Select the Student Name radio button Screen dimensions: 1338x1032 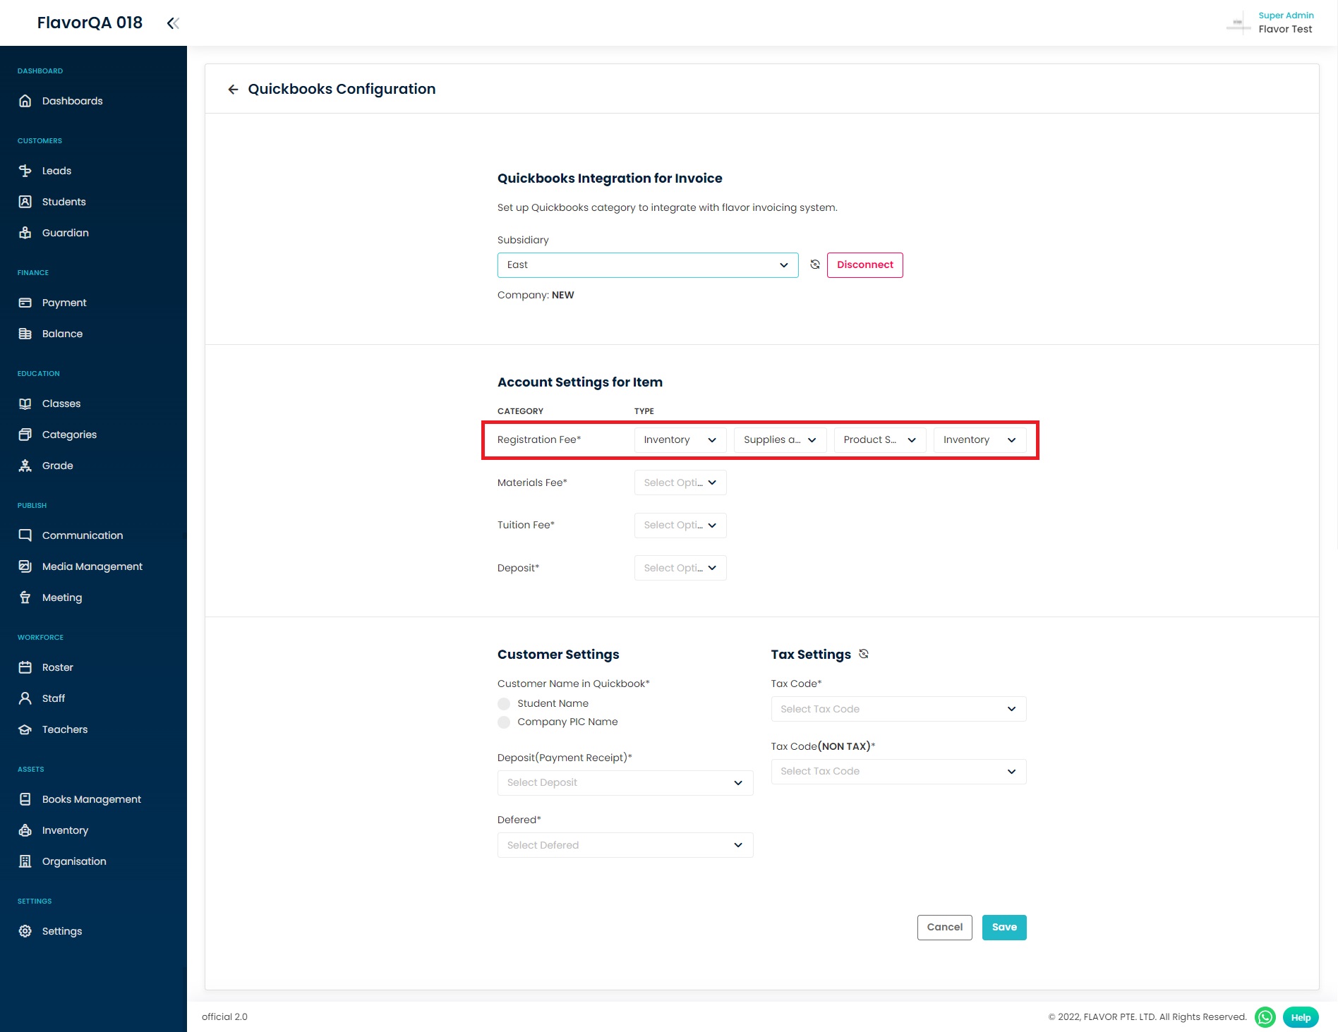(504, 704)
